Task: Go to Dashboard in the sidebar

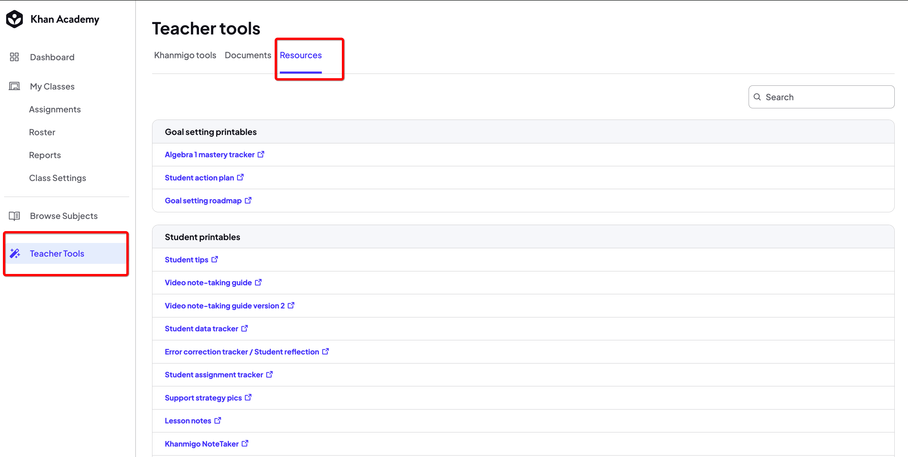Action: [x=52, y=57]
